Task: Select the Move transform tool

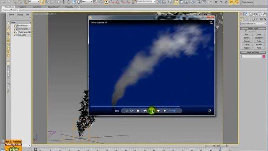Action: (64, 2)
